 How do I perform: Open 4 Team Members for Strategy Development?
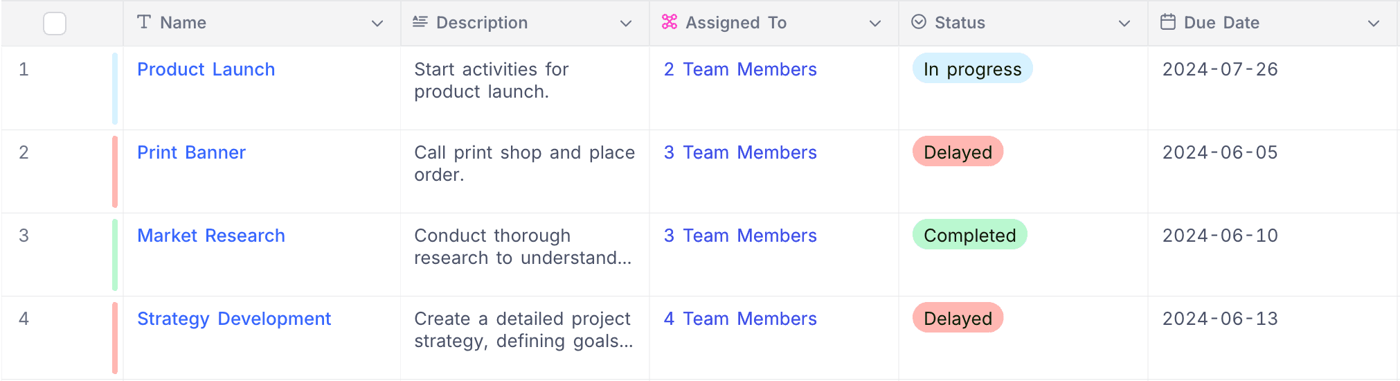click(740, 319)
